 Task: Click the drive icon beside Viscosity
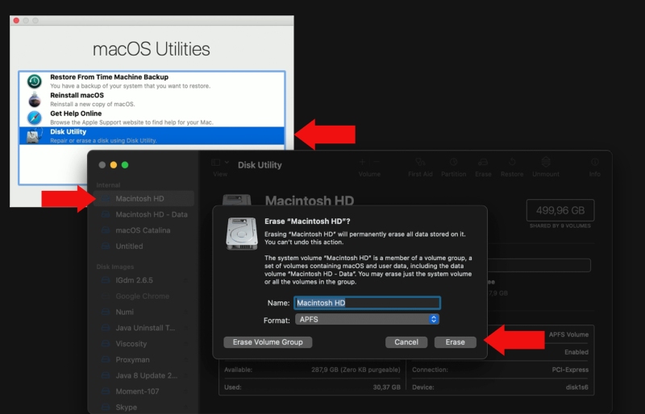point(106,344)
